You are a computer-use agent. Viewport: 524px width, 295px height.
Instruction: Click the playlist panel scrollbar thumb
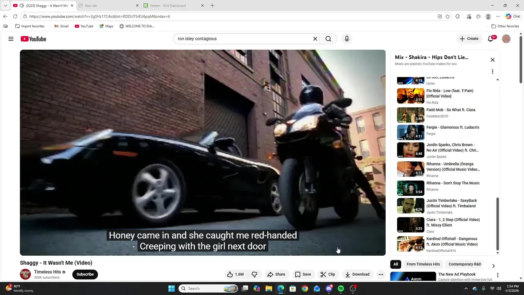(x=498, y=223)
